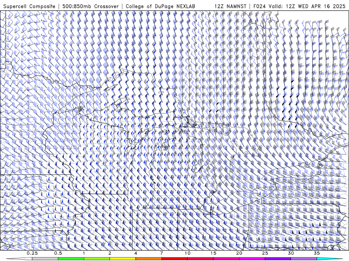The image size is (349, 261).
Task: Click the "F024 Valid: 12Z WED APR 16 2025" text
Action: pos(299,6)
